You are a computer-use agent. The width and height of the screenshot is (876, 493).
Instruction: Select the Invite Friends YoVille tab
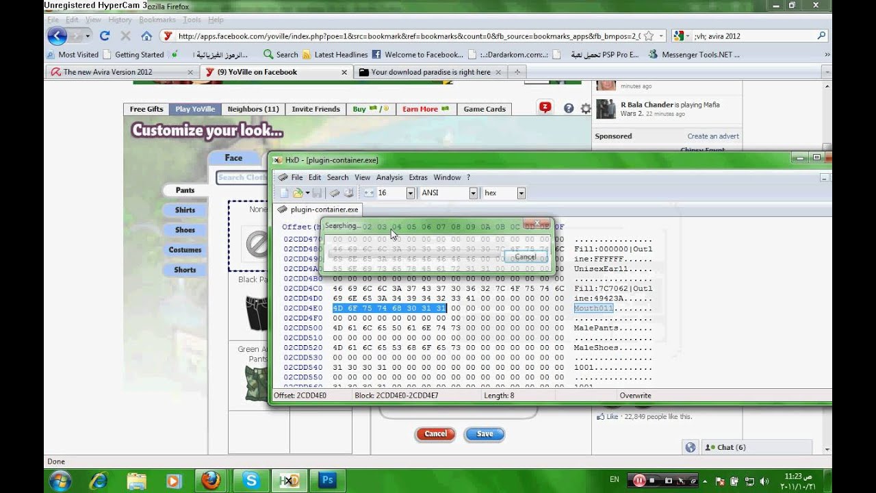coord(315,109)
